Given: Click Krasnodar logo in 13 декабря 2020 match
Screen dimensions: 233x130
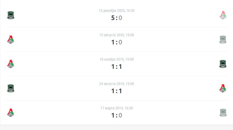Looking at the screenshot, I should point(11,15).
